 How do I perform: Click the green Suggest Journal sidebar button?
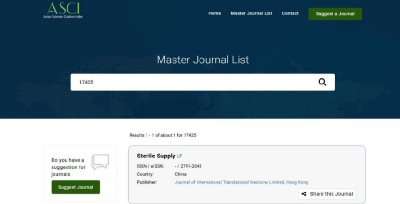[x=76, y=187]
